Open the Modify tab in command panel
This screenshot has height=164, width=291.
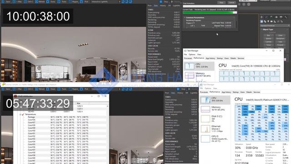coord(266,17)
